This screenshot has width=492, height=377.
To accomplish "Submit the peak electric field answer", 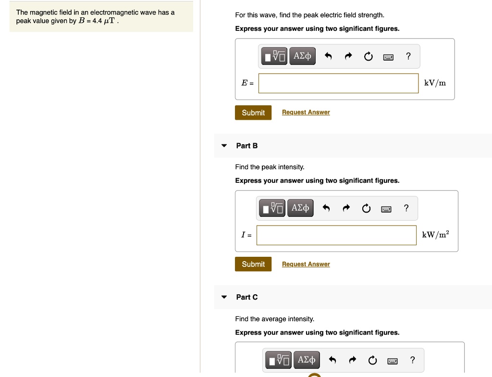I will tap(253, 113).
